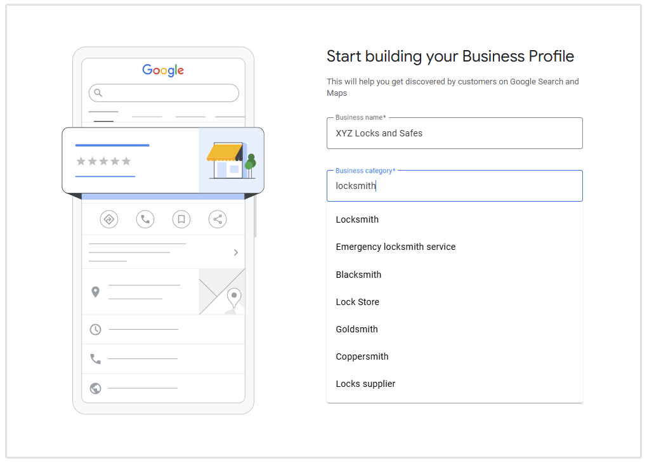The height and width of the screenshot is (463, 647).
Task: Click the storefront illustration icon
Action: click(x=230, y=161)
